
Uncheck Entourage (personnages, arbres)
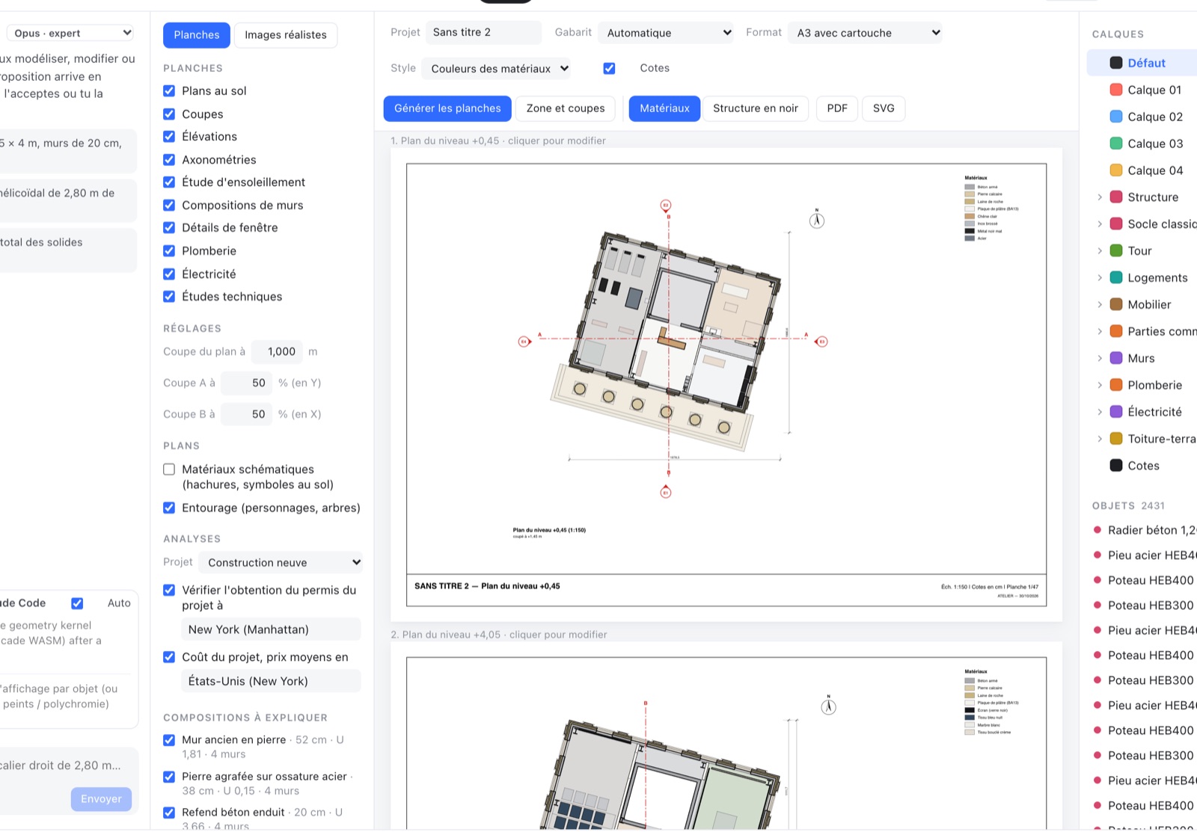click(x=169, y=508)
